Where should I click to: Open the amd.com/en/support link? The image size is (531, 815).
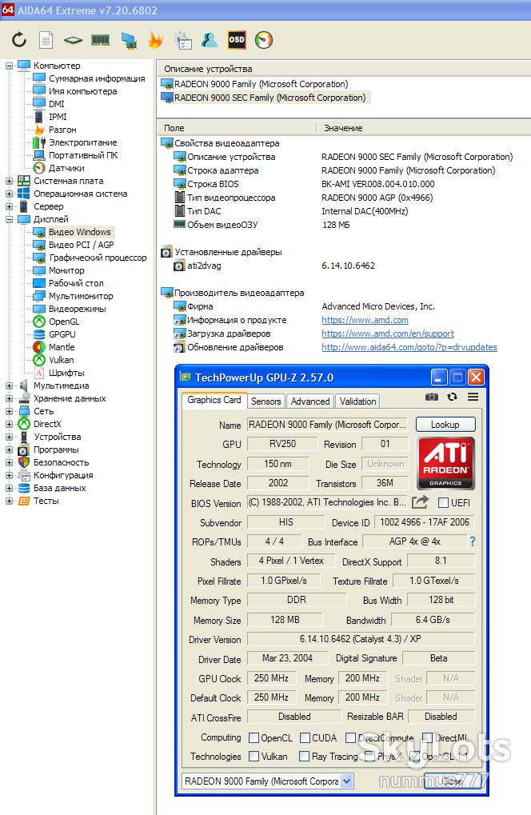pos(388,334)
